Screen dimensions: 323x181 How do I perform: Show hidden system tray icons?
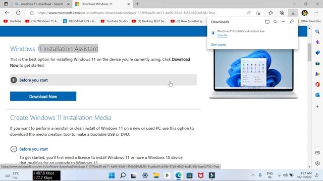pyautogui.click(x=253, y=175)
